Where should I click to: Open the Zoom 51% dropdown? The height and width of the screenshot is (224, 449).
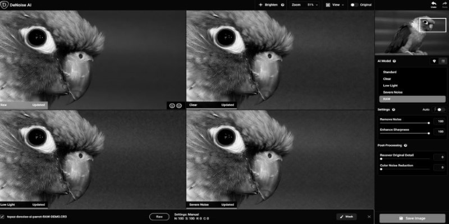tap(305, 5)
